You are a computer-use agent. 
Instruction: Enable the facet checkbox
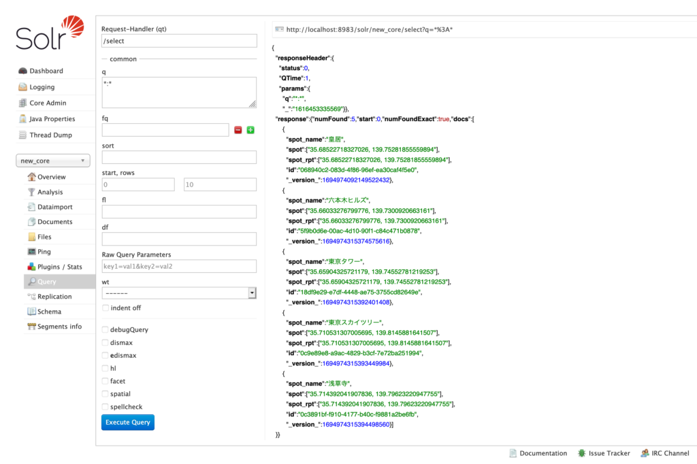coord(105,381)
